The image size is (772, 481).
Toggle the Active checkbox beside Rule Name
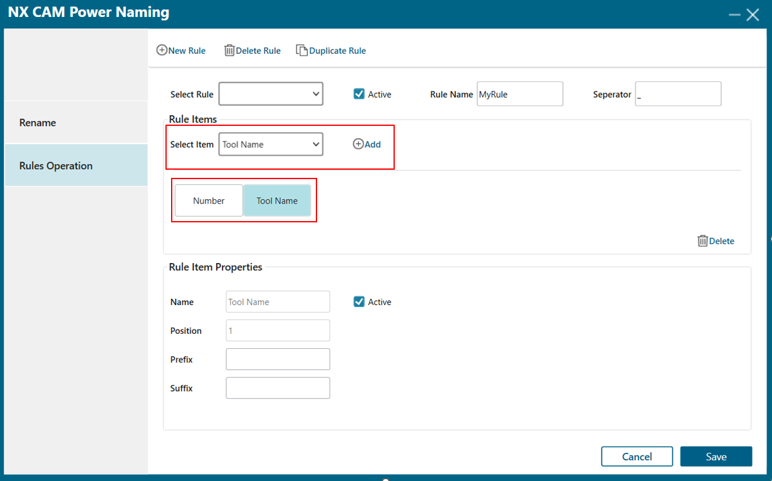(x=358, y=94)
